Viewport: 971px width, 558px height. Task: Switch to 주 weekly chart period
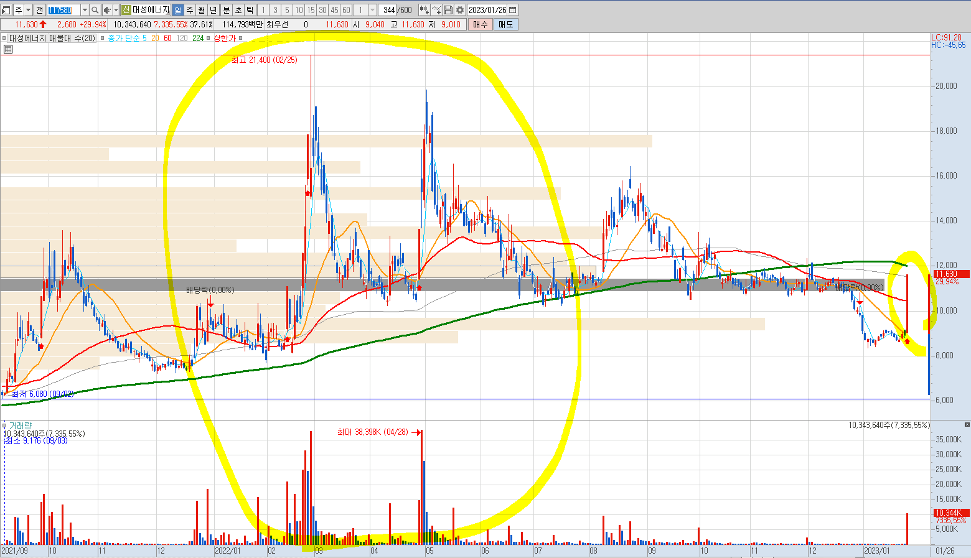tap(190, 10)
